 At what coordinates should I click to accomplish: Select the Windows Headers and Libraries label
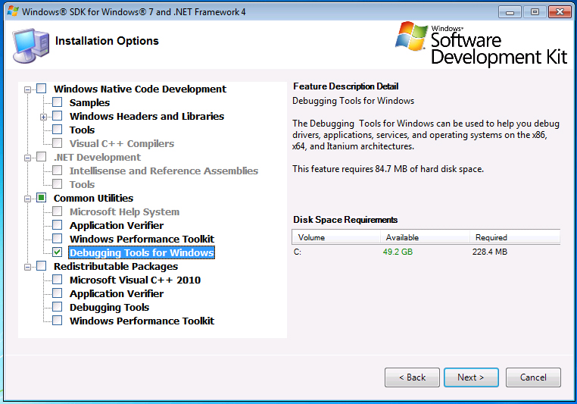point(147,117)
